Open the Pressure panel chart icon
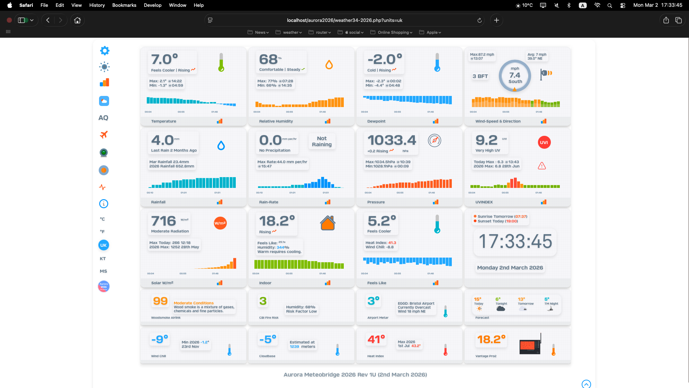 tap(436, 202)
